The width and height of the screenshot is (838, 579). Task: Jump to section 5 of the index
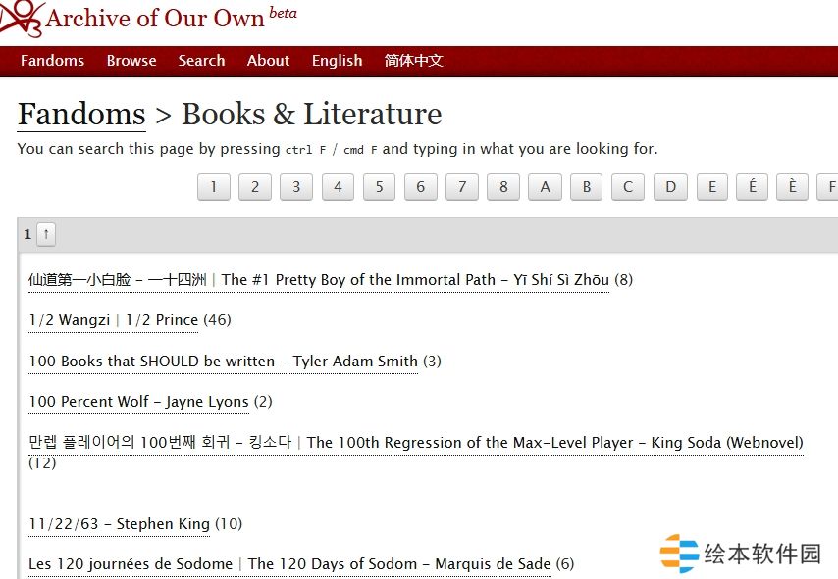click(x=379, y=186)
